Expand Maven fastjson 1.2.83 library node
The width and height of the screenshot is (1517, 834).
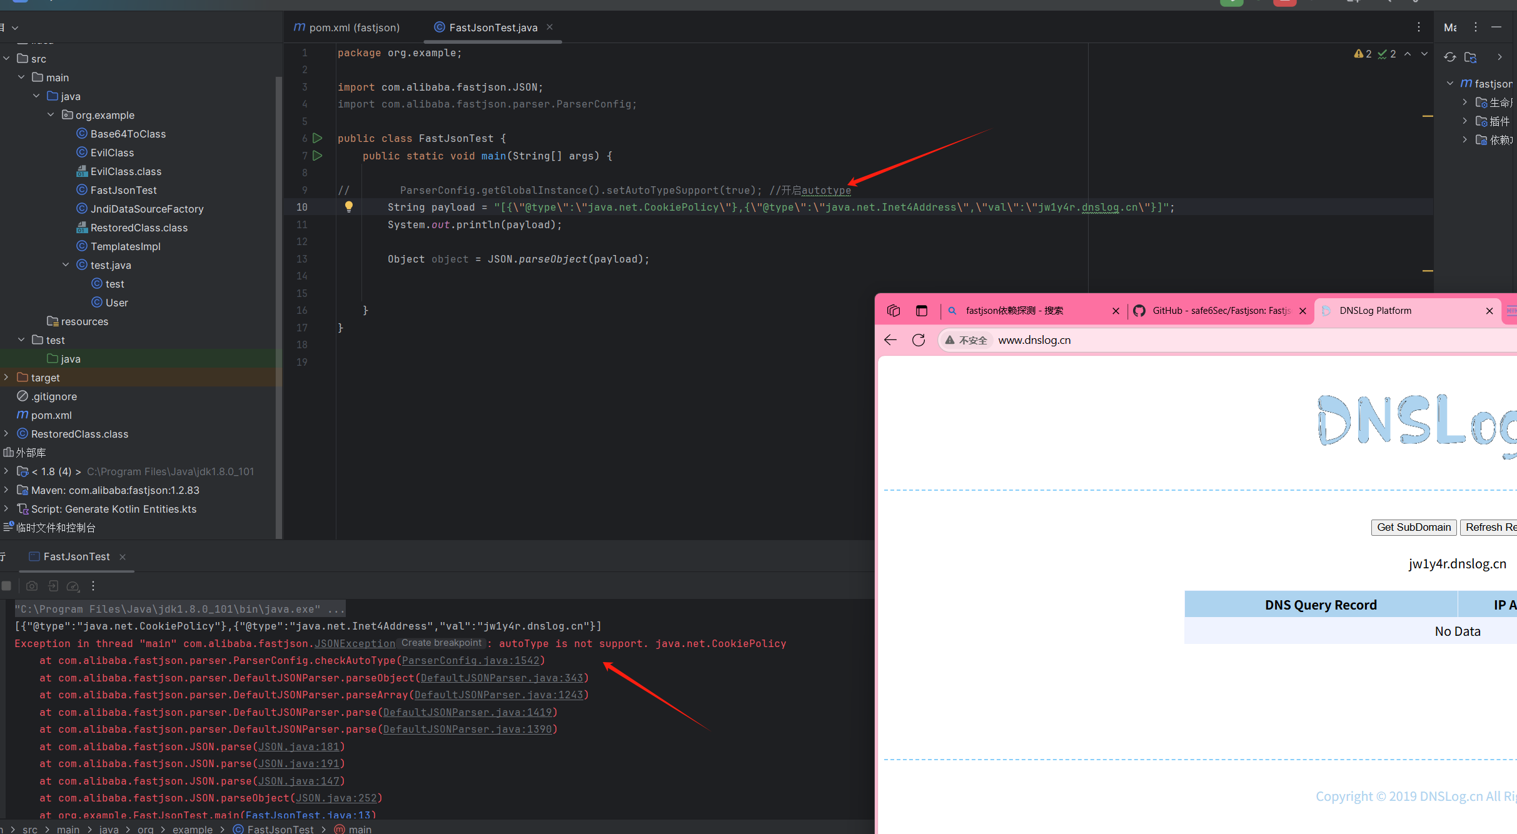click(x=6, y=490)
